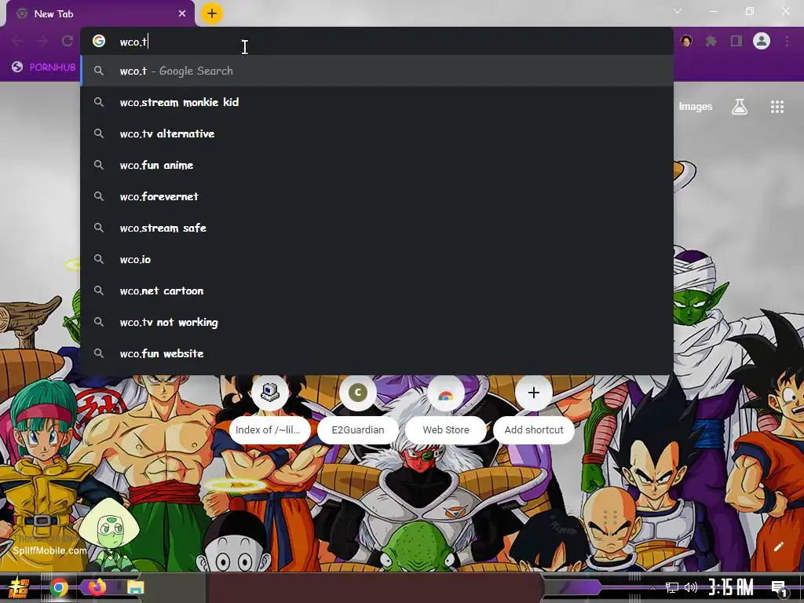Pick suggestion 'wco.stream safe'
804x603 pixels.
376,228
